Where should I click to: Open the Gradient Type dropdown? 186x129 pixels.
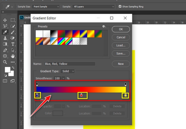click(67, 71)
